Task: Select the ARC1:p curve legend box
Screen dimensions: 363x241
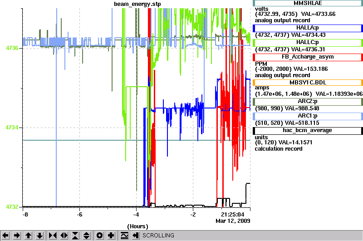Action: [x=308, y=116]
